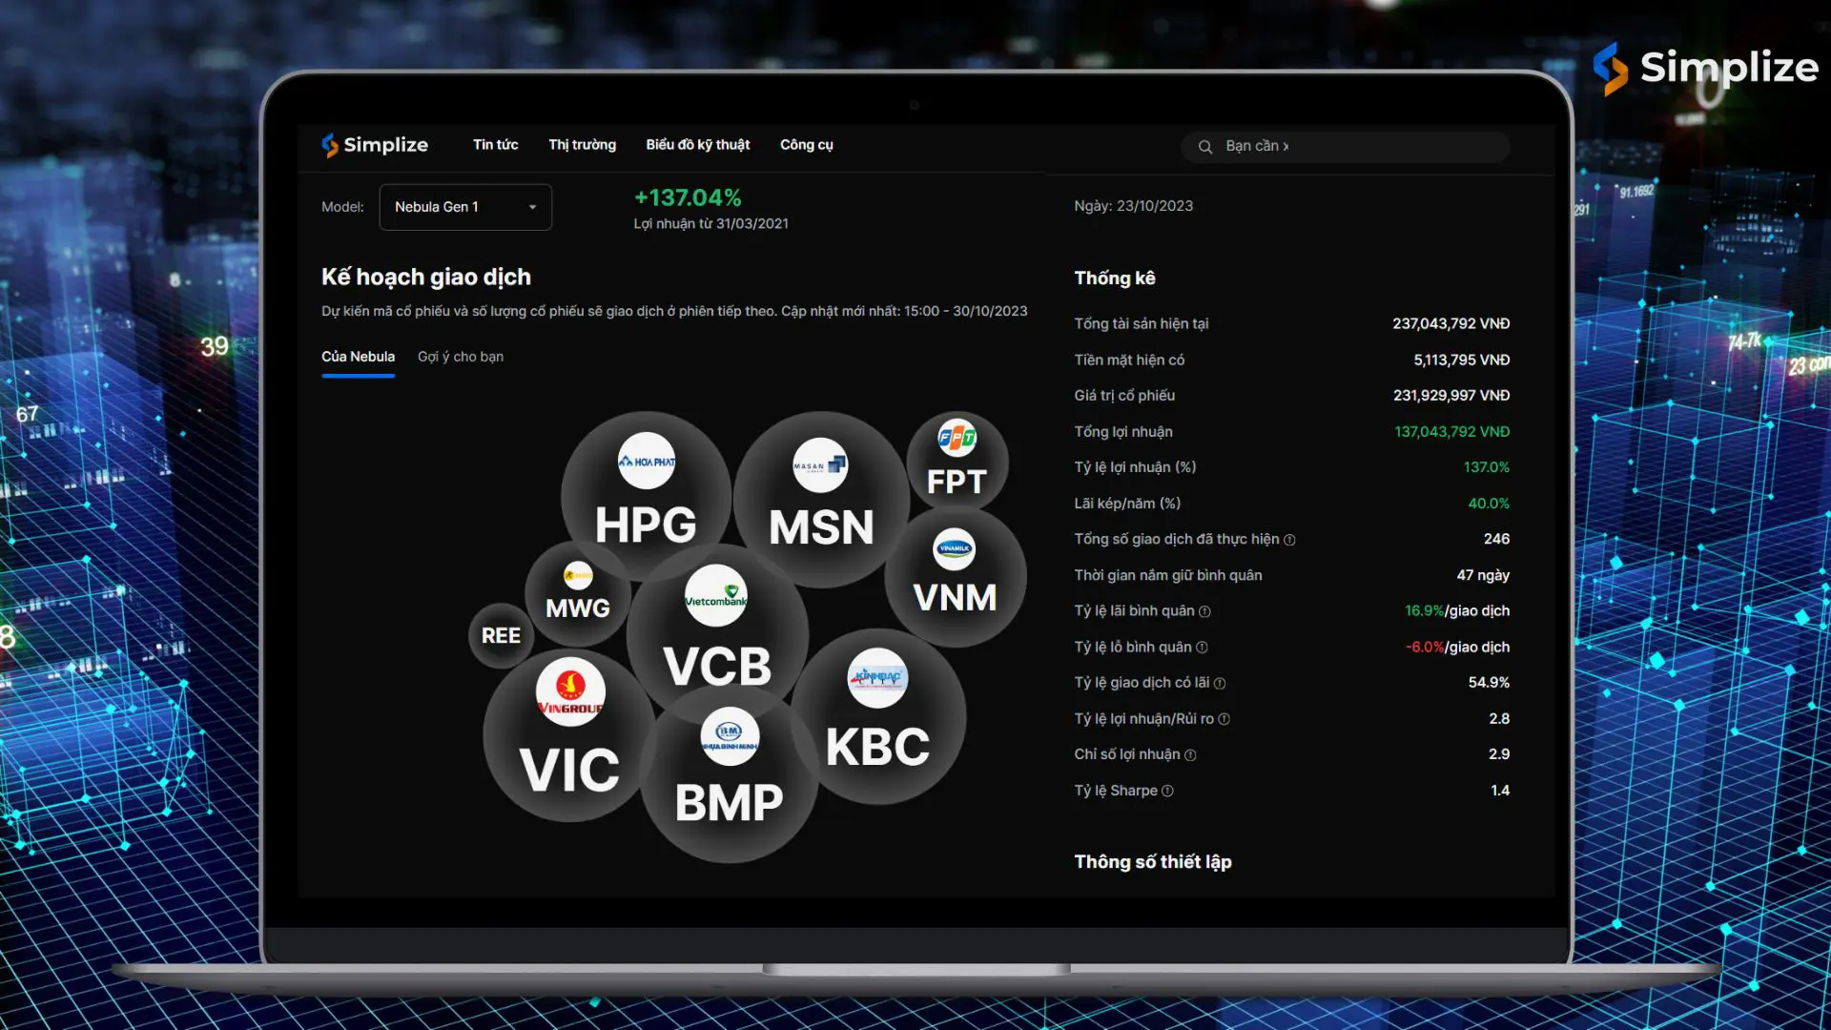Open the Nebula Gen 1 model dropdown
Image resolution: width=1831 pixels, height=1030 pixels.
pos(465,207)
